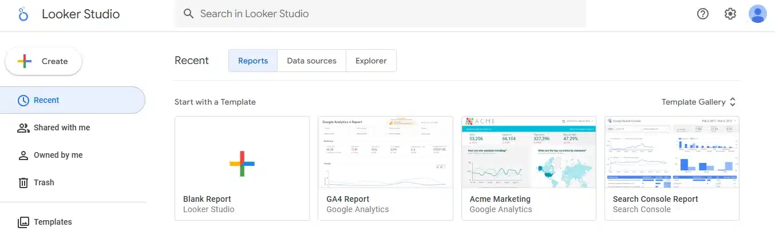Viewport: 775px width, 247px height.
Task: Click the Search Console Report title
Action: [655, 199]
